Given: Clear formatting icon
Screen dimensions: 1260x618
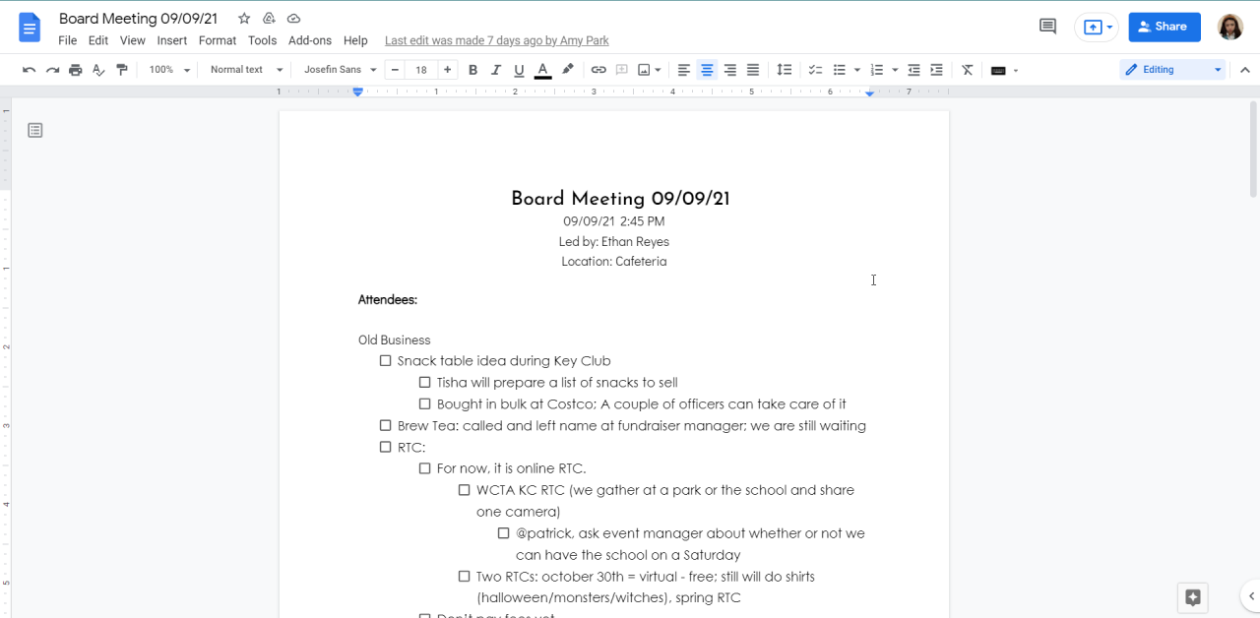Looking at the screenshot, I should click(x=968, y=70).
